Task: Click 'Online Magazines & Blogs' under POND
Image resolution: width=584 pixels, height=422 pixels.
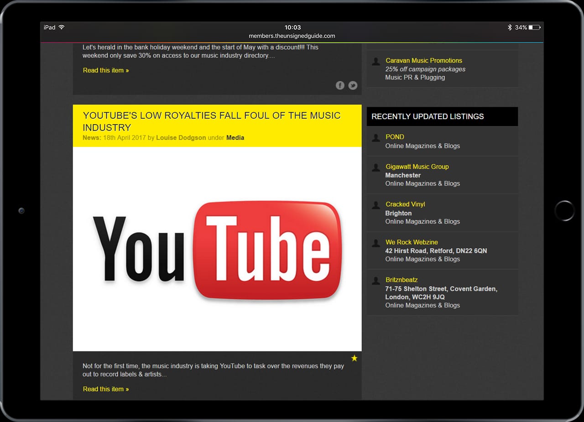Action: pos(422,146)
